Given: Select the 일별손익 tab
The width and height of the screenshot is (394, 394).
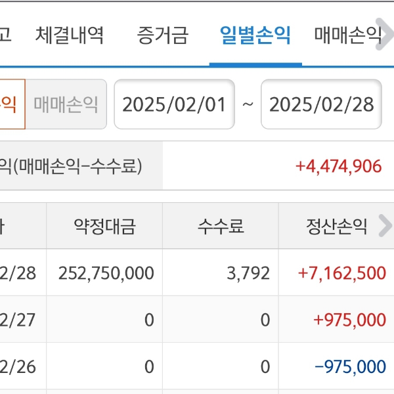Looking at the screenshot, I should coord(255,35).
